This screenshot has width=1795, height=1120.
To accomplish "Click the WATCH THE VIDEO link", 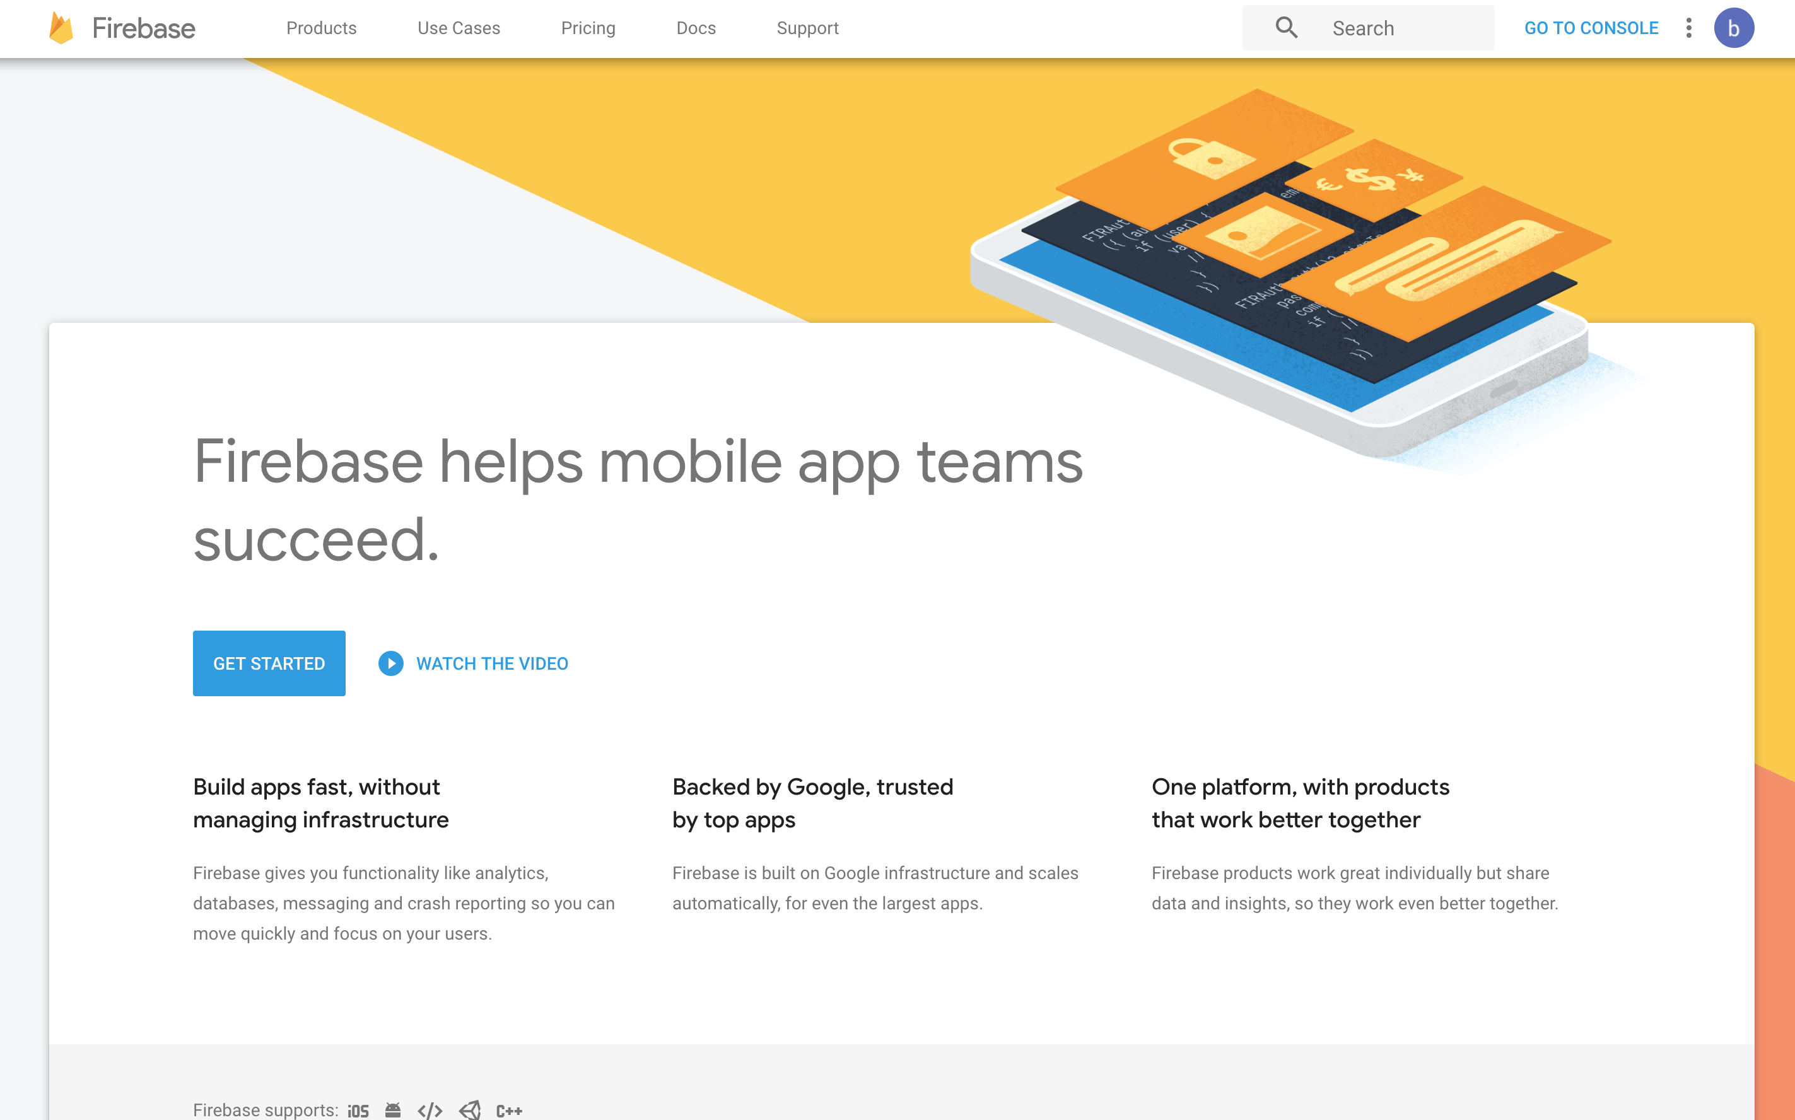I will click(x=490, y=663).
